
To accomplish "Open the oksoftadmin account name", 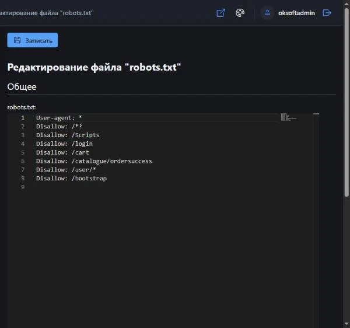I will click(x=296, y=13).
